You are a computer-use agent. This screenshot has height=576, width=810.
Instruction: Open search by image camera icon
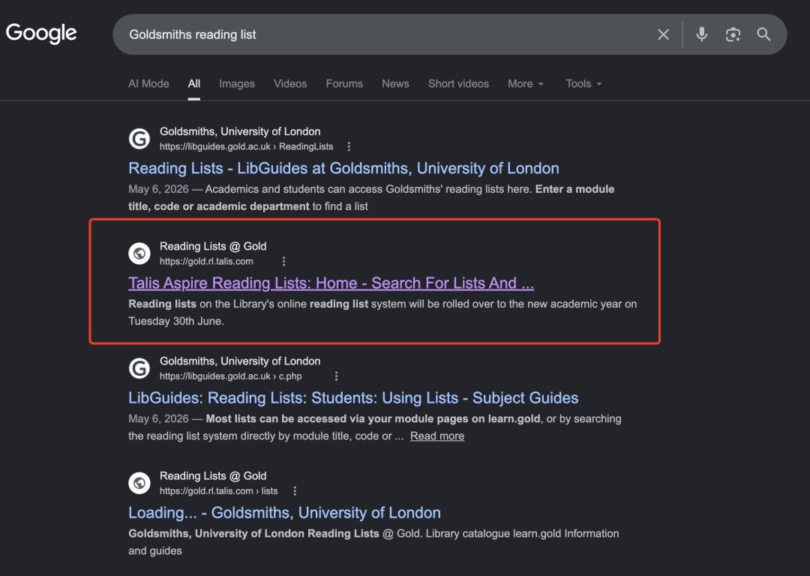pos(733,34)
